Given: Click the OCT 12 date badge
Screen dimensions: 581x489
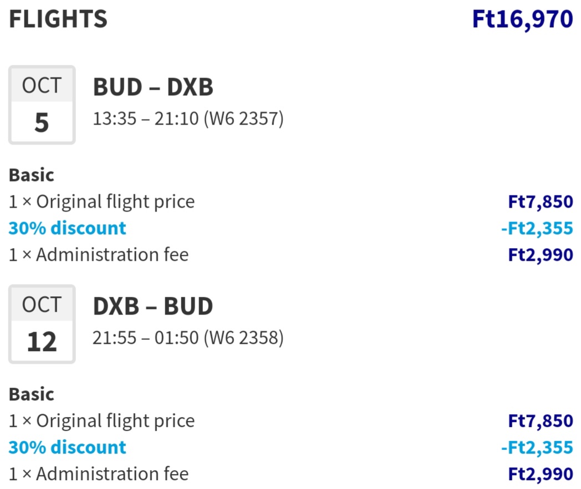Looking at the screenshot, I should (42, 324).
